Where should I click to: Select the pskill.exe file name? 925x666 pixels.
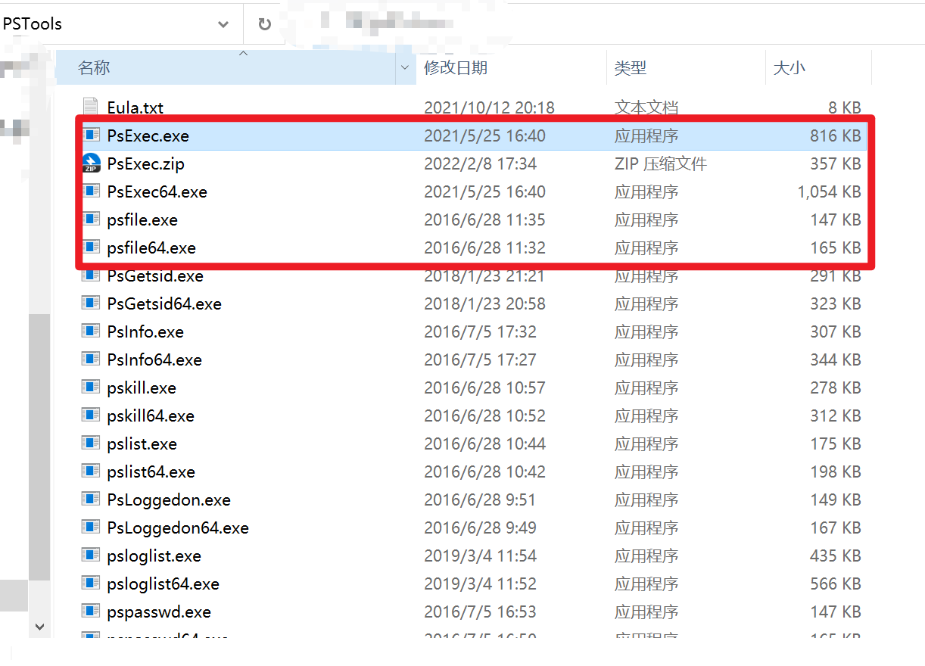click(x=142, y=387)
